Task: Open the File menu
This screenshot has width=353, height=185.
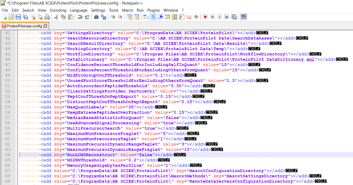Action: tap(5, 10)
